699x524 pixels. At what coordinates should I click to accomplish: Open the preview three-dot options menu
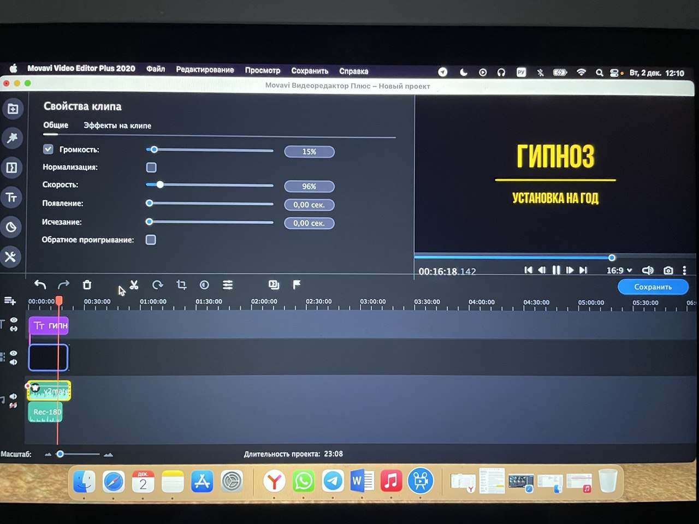pos(684,270)
